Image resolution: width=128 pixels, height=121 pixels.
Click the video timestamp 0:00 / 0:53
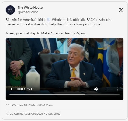tap(24, 89)
